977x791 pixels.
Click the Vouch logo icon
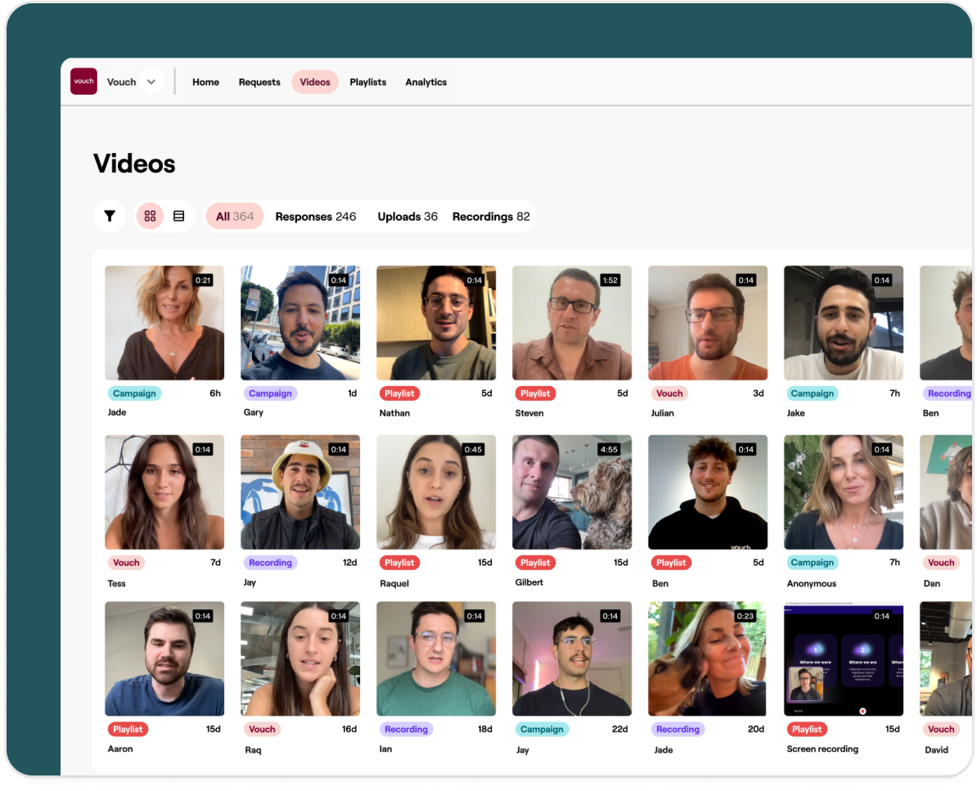point(83,82)
